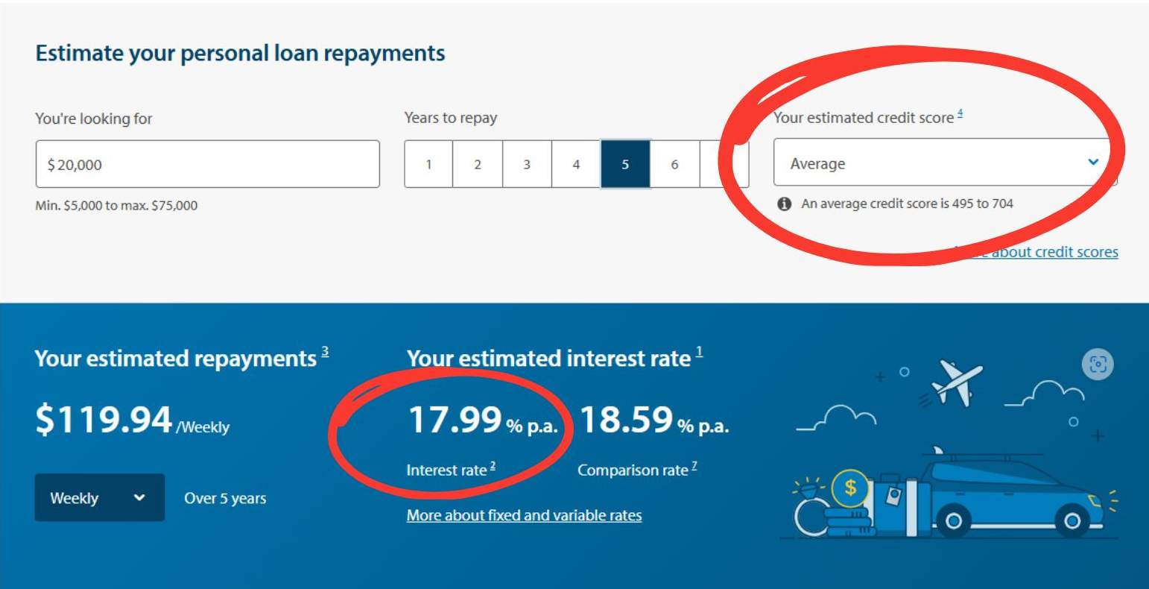Open the Weekly repayment frequency dropdown
The width and height of the screenshot is (1149, 589).
click(x=100, y=497)
